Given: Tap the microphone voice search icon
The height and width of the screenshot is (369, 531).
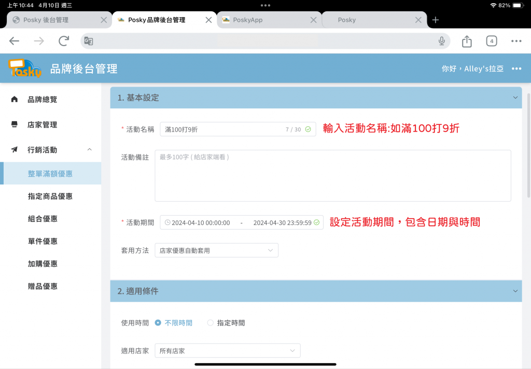Looking at the screenshot, I should pos(442,41).
